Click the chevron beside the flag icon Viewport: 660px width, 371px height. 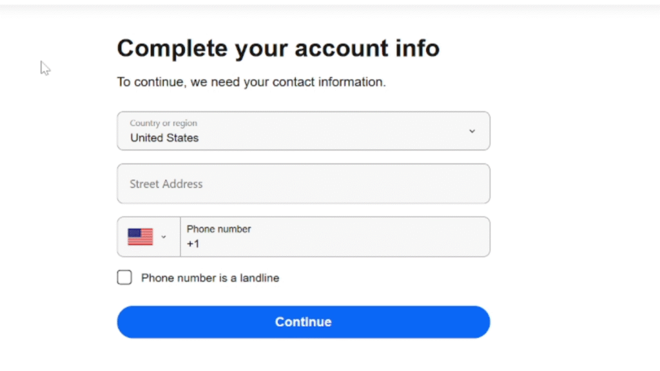pos(164,236)
